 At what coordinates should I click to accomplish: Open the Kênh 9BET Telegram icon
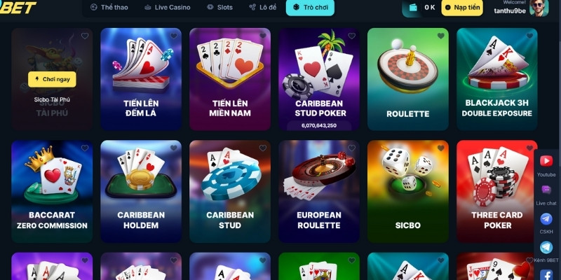coord(546,247)
